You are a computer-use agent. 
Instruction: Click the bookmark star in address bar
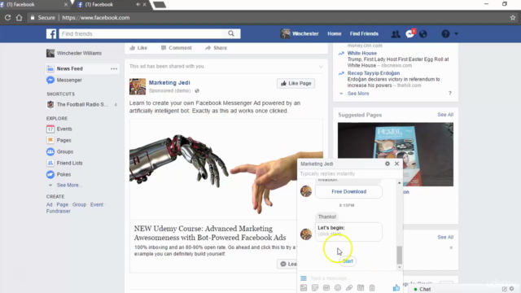click(512, 18)
